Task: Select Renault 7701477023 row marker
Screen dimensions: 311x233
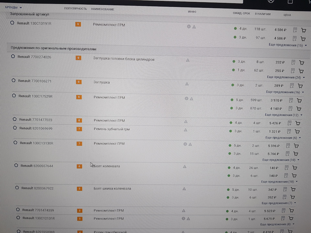Action: click(15, 119)
